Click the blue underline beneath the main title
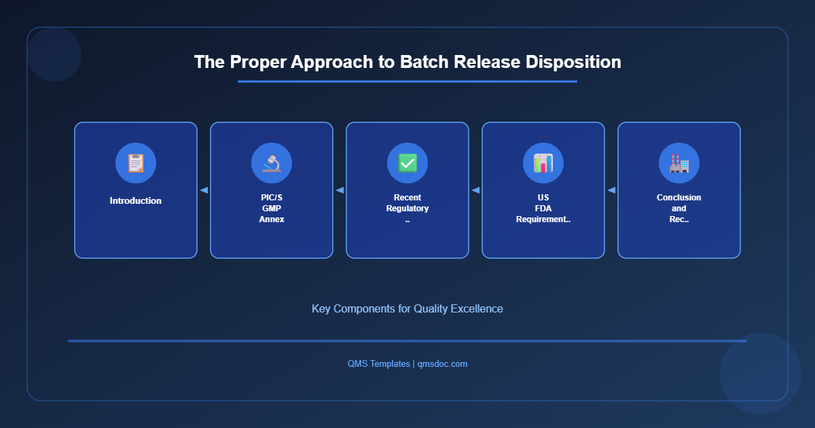This screenshot has height=428, width=815. click(407, 82)
